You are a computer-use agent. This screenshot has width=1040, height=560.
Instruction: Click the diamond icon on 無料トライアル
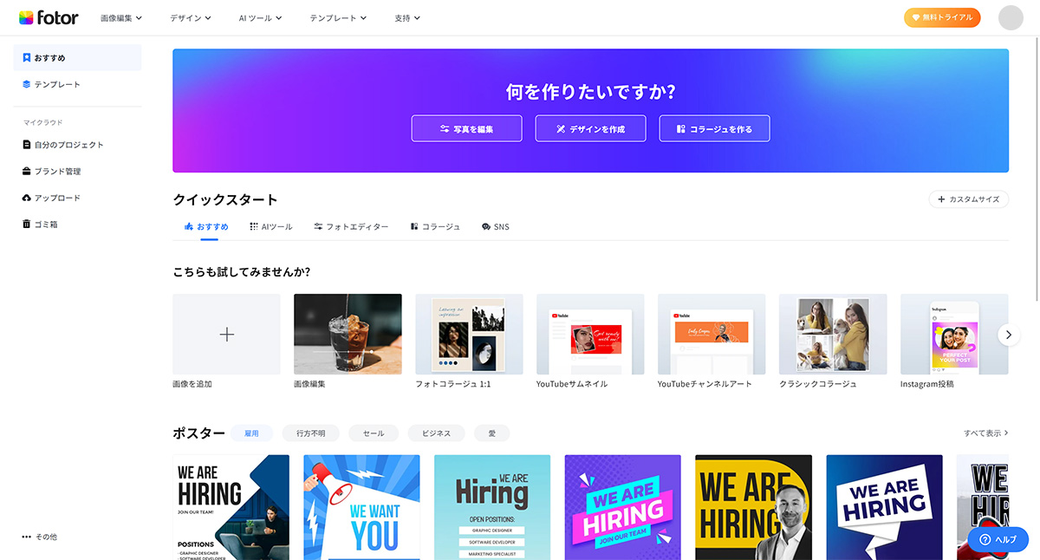(916, 17)
